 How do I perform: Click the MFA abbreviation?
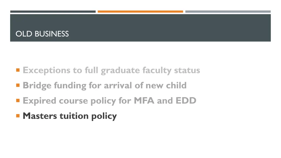[144, 100]
